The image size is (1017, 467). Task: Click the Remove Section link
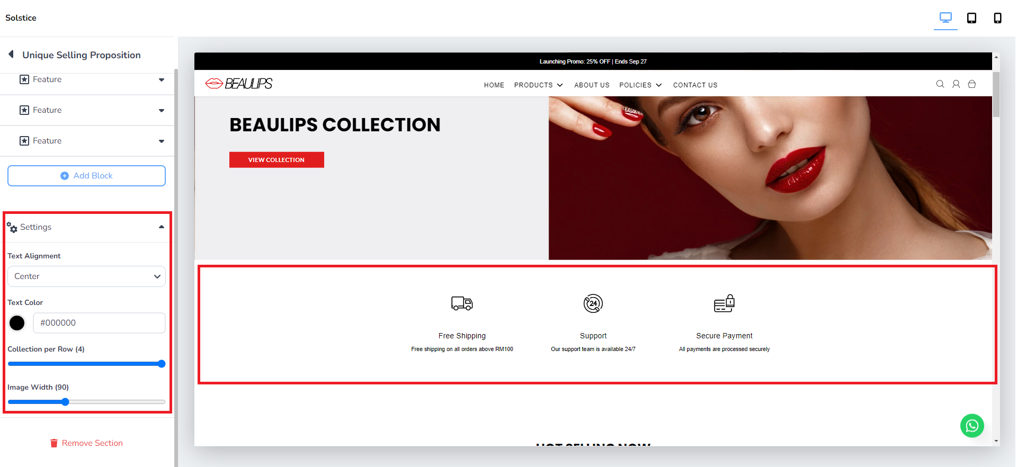click(x=86, y=443)
